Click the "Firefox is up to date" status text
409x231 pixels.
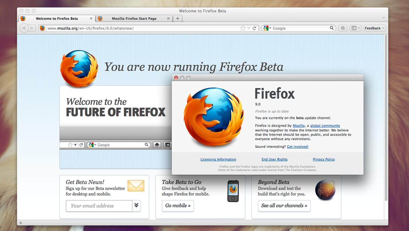(272, 111)
